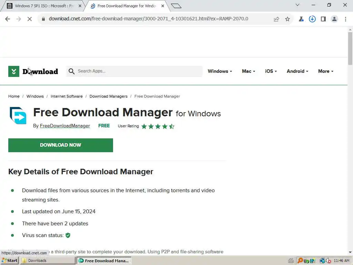Click the orange magnifier tray icon
The height and width of the screenshot is (265, 353).
tap(300, 261)
